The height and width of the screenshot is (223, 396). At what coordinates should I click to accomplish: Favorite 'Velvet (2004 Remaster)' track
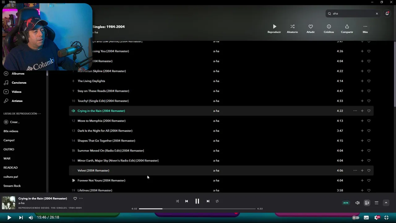(369, 170)
